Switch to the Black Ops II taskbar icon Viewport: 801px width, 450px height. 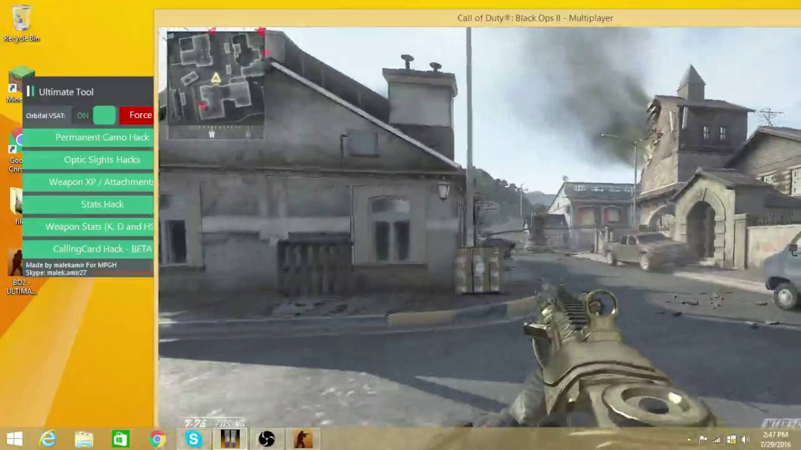pos(230,439)
